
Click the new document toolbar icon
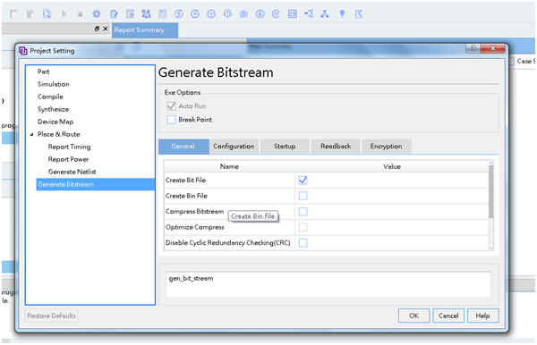pyautogui.click(x=14, y=14)
